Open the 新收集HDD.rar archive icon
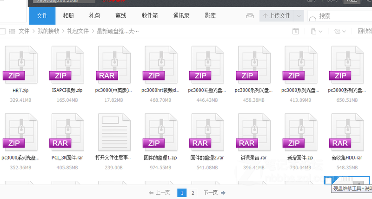The width and height of the screenshot is (372, 199). (347, 132)
